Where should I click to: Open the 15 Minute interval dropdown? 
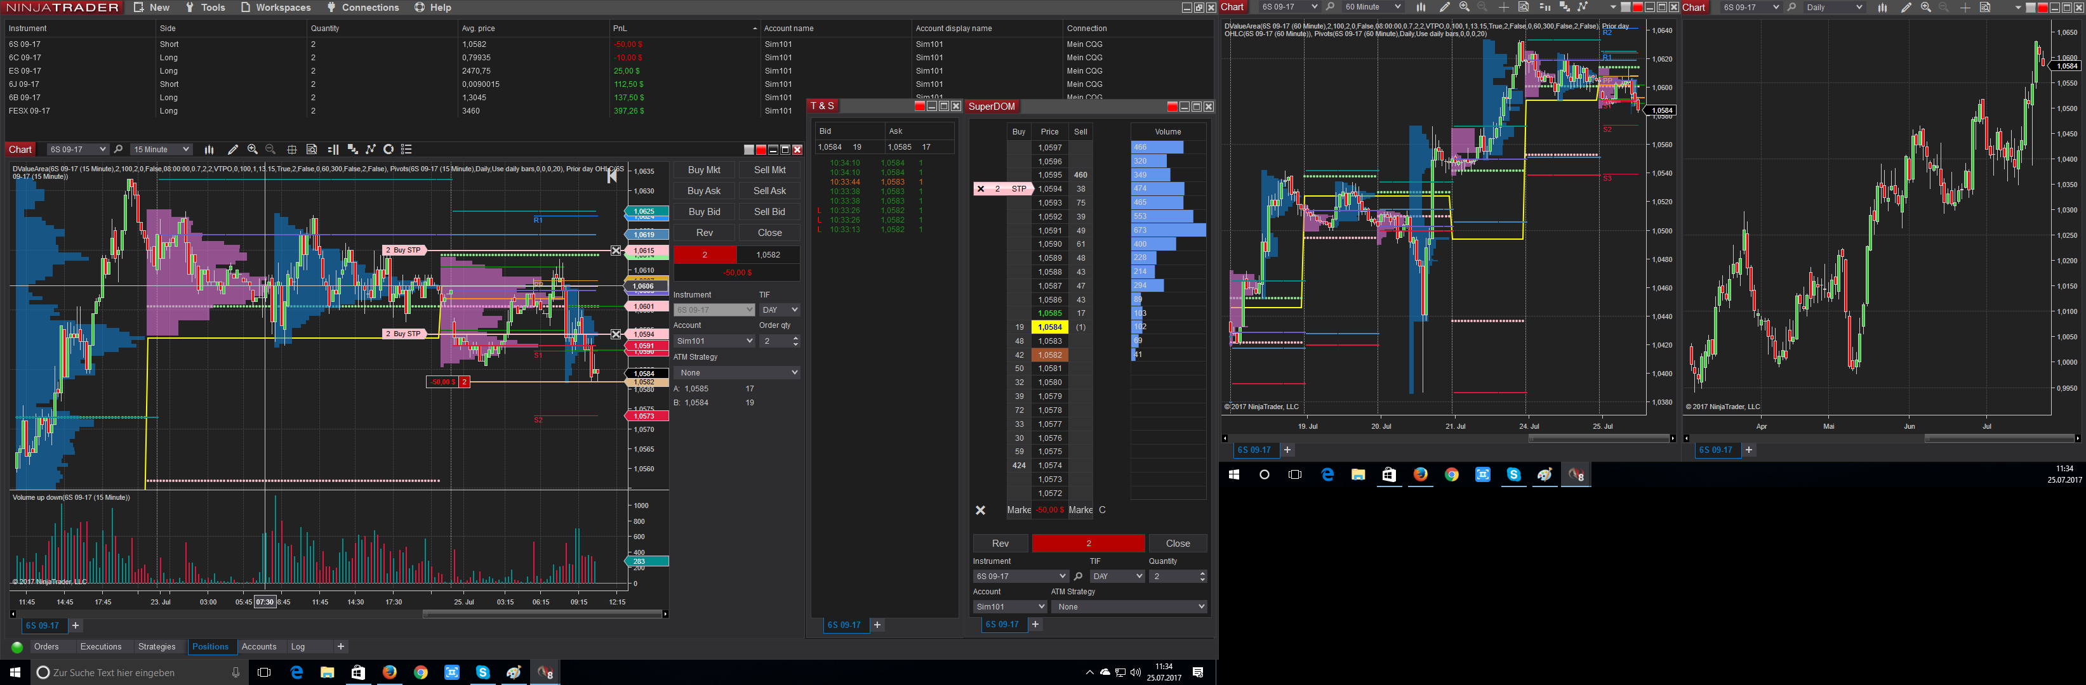point(161,150)
